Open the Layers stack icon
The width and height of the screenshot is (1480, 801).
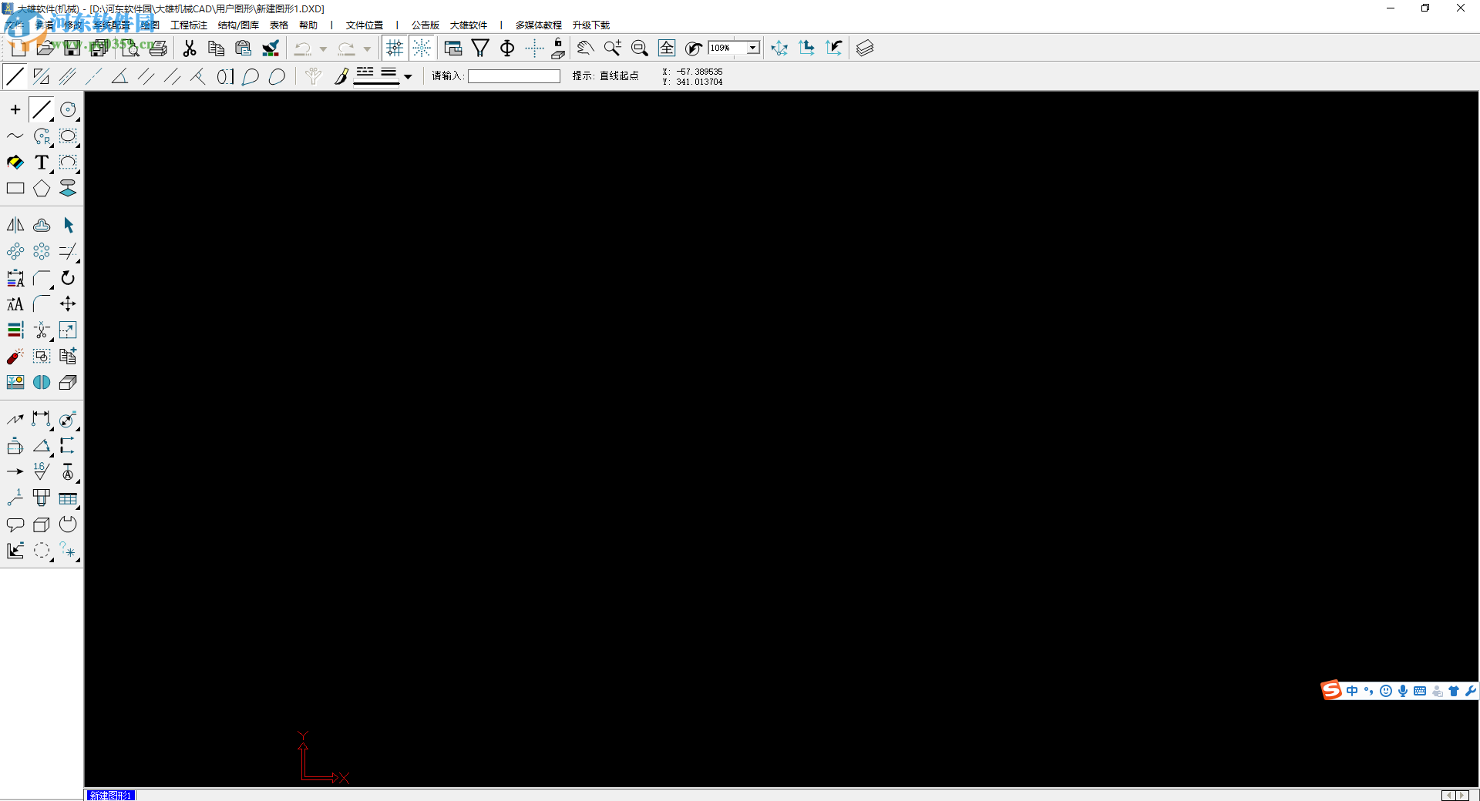point(865,48)
